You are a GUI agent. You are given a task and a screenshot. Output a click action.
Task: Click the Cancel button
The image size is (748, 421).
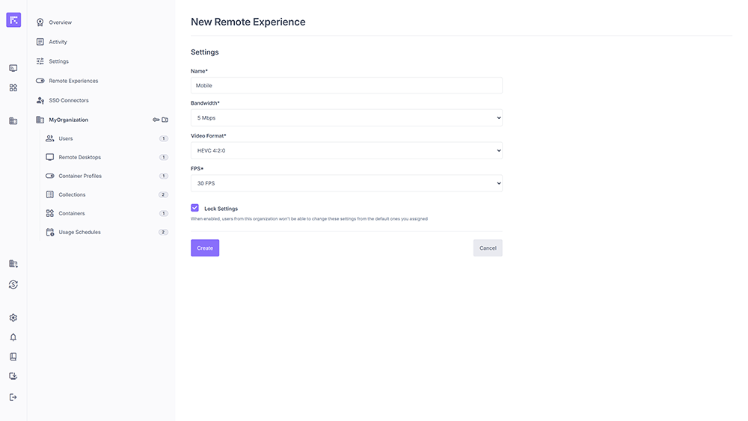pos(488,248)
